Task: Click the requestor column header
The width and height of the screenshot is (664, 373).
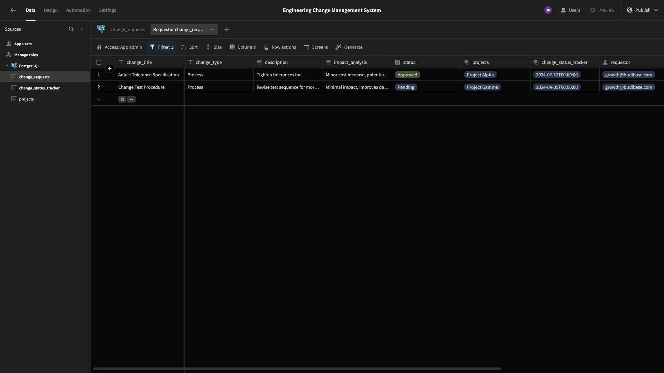Action: pos(631,63)
